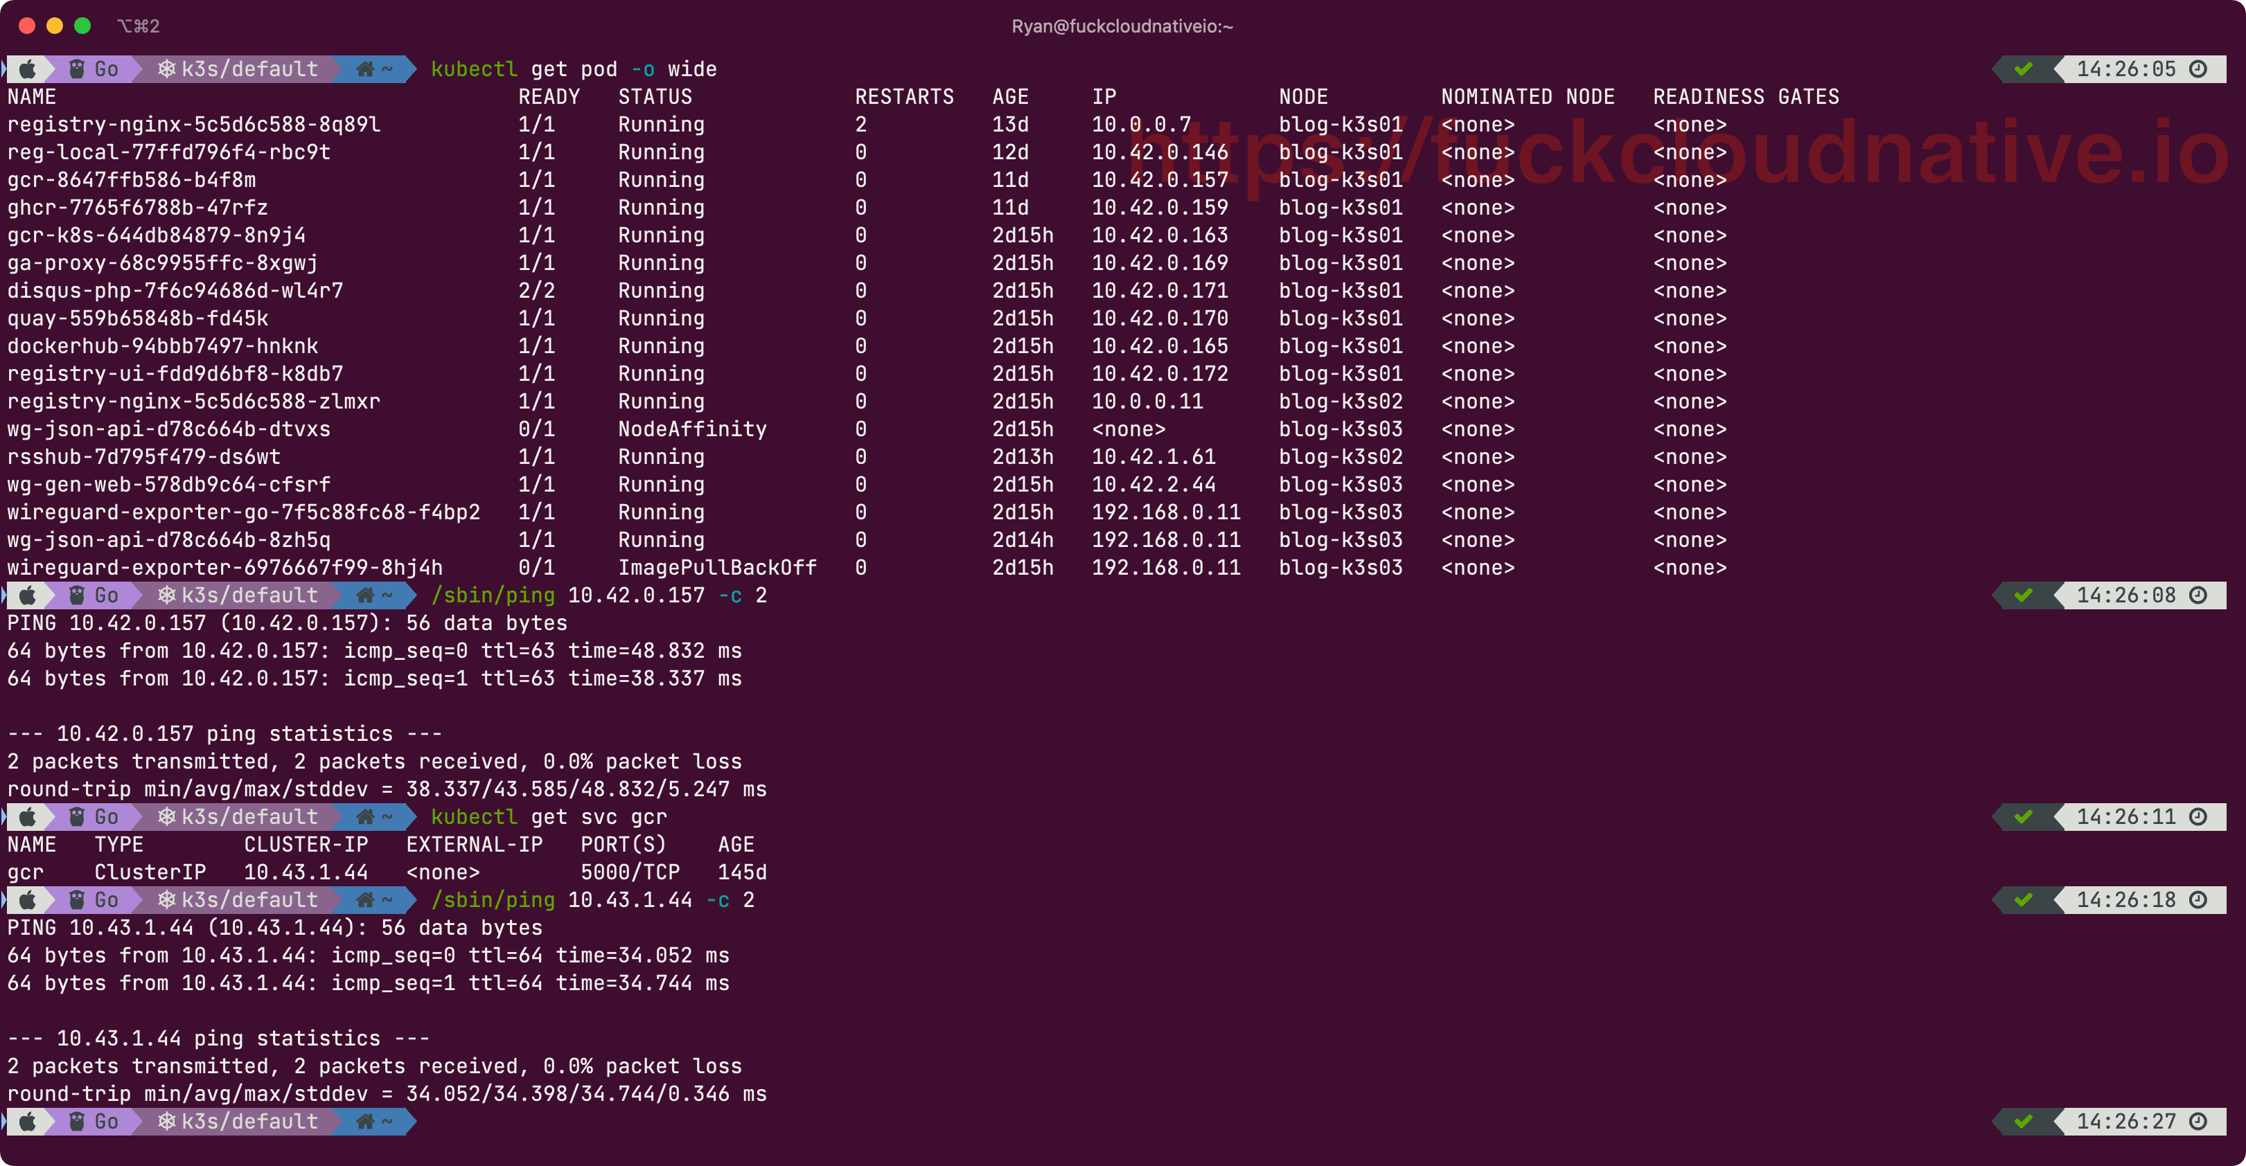
Task: Click the NAME column header of pod table
Action: click(33, 97)
